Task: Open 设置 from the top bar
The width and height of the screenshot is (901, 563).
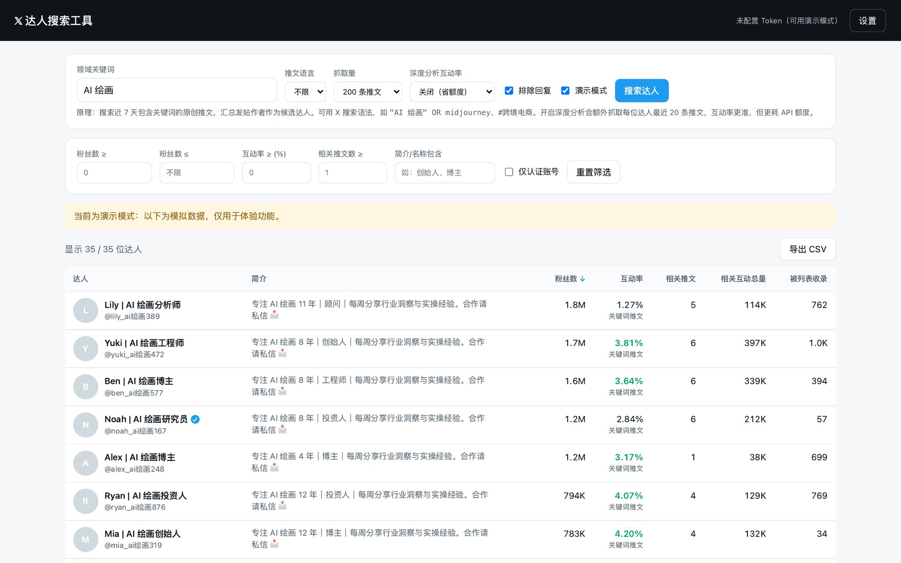Action: click(867, 21)
